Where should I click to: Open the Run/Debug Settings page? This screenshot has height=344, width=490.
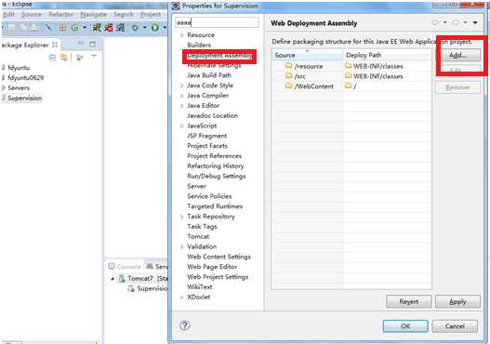coord(217,177)
